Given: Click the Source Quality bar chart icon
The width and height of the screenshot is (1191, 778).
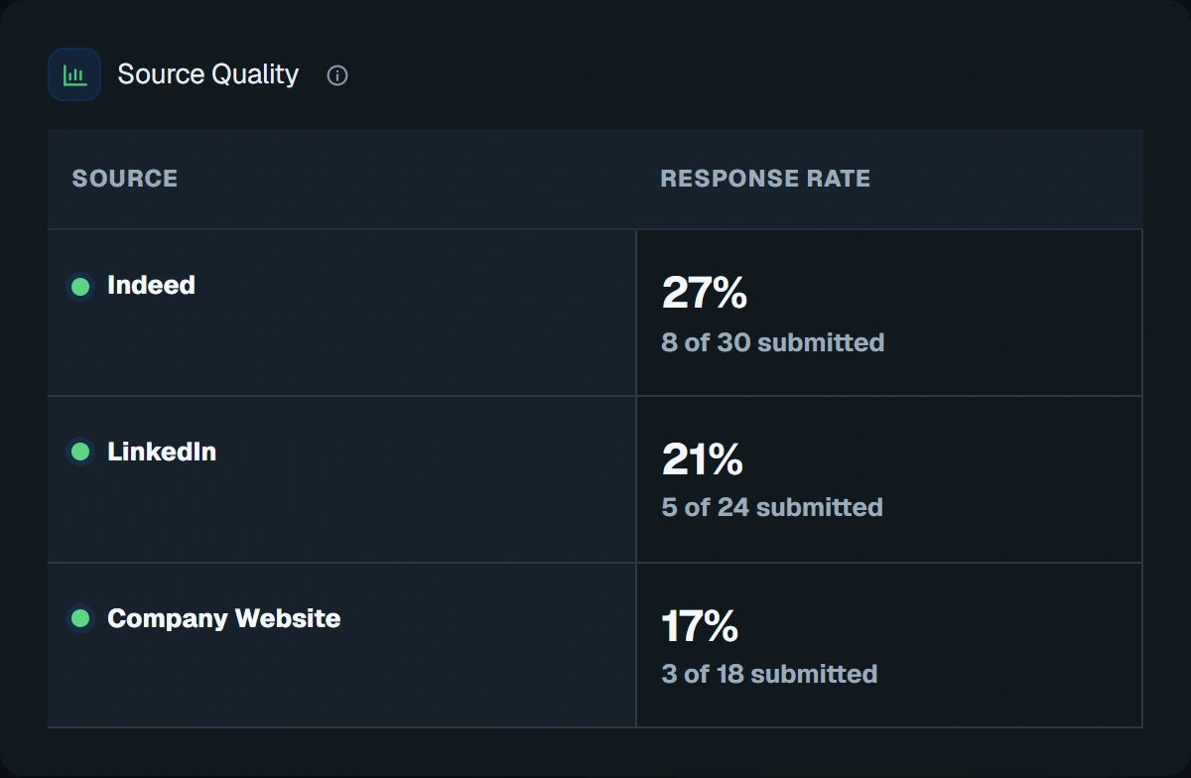Looking at the screenshot, I should 74,74.
